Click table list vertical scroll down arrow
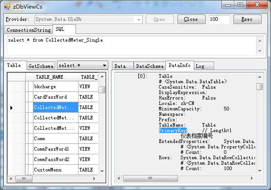The image size is (271, 190). point(102,171)
